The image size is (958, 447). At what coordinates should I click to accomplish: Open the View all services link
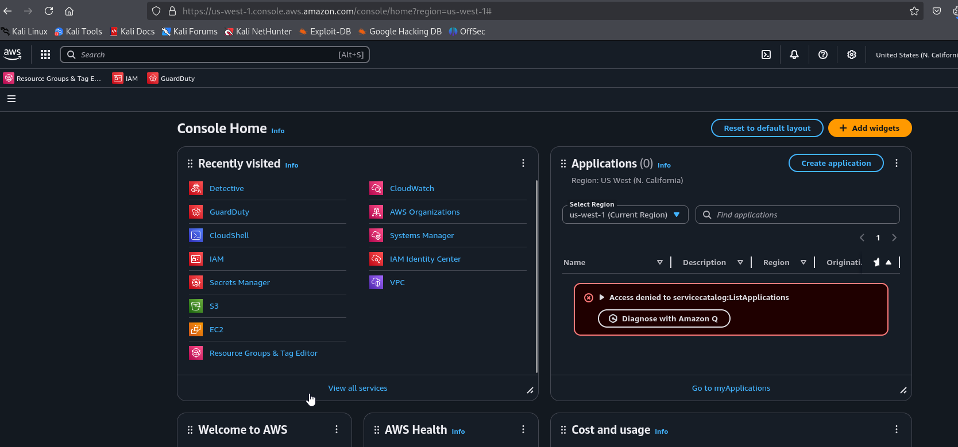[357, 388]
